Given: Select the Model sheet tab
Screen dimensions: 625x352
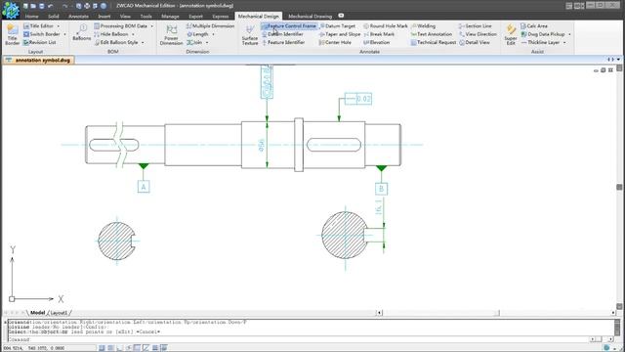Looking at the screenshot, I should click(x=37, y=313).
